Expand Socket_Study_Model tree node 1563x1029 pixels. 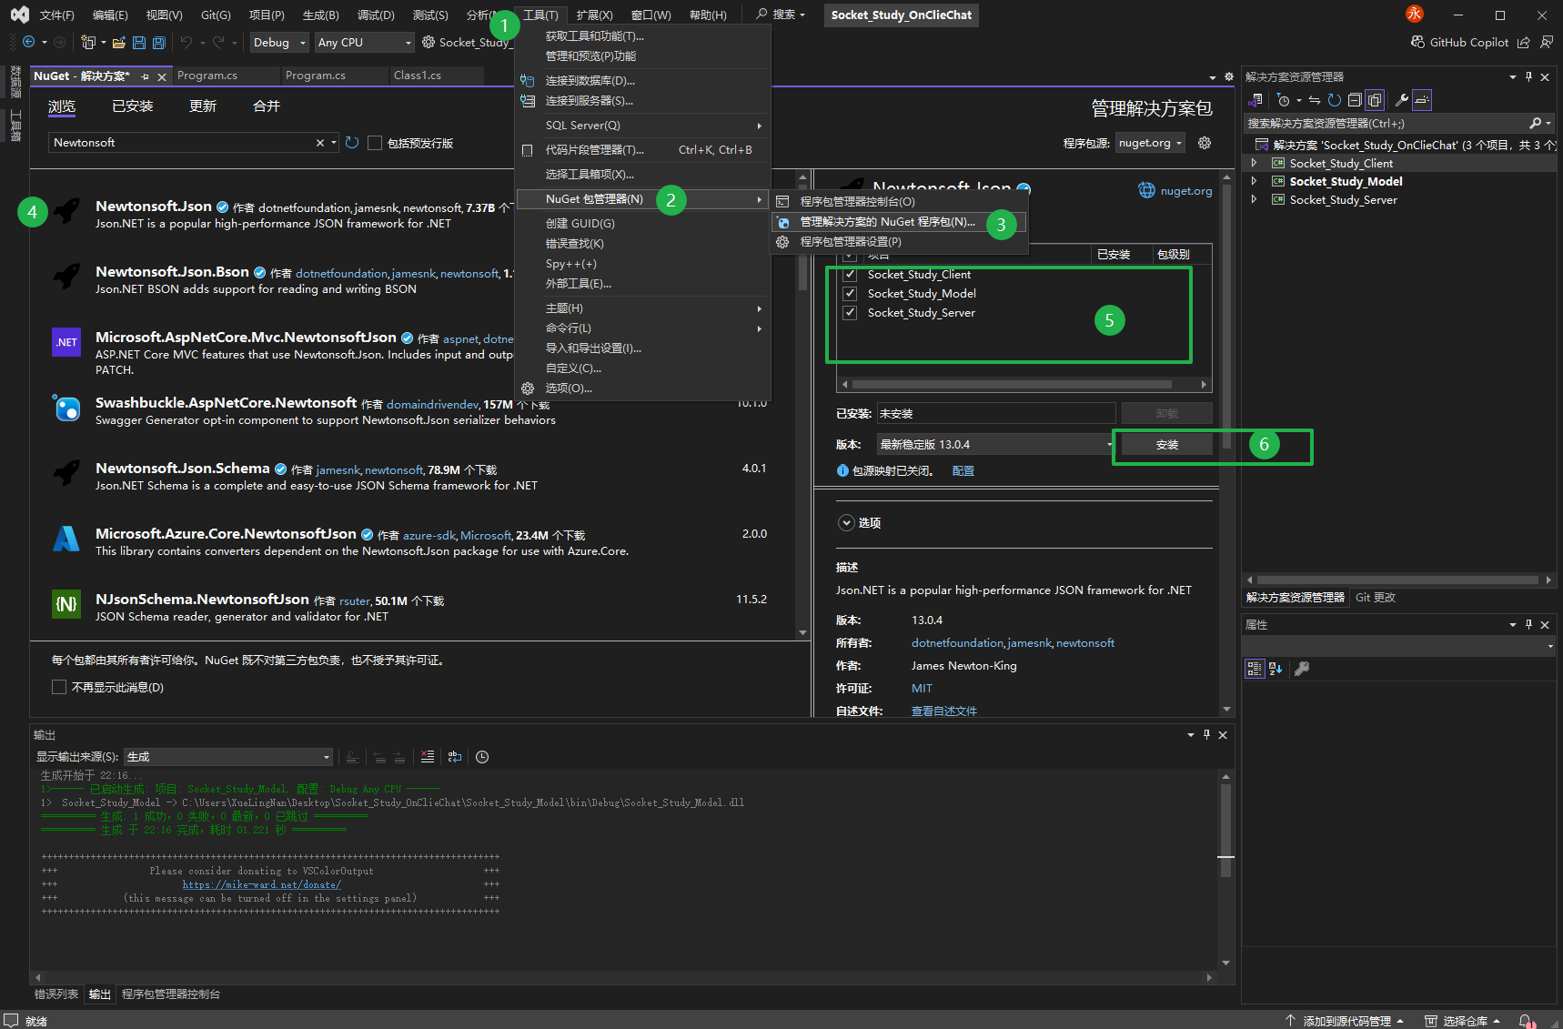1254,181
